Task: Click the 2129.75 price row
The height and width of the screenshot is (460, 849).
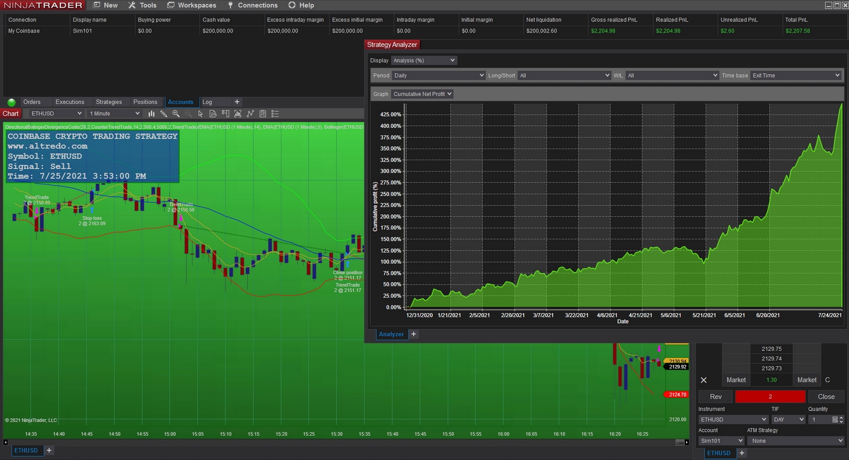Action: coord(772,349)
